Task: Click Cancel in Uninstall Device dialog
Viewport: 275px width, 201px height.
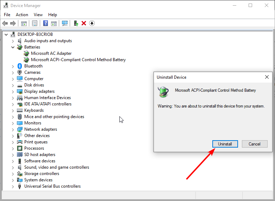Action: [x=255, y=144]
